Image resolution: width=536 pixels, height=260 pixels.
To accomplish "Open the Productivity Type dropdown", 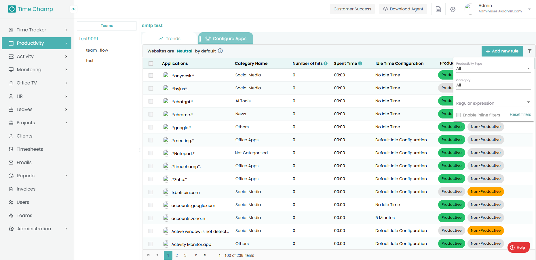I will 493,68.
